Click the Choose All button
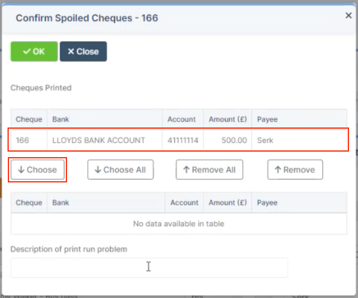This screenshot has width=358, height=298. [120, 170]
